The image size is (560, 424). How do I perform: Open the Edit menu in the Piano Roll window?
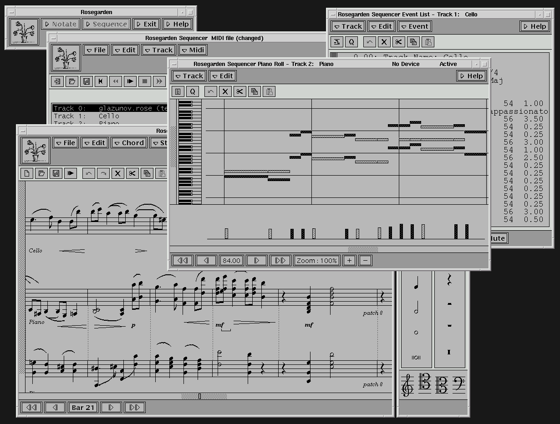coord(223,76)
